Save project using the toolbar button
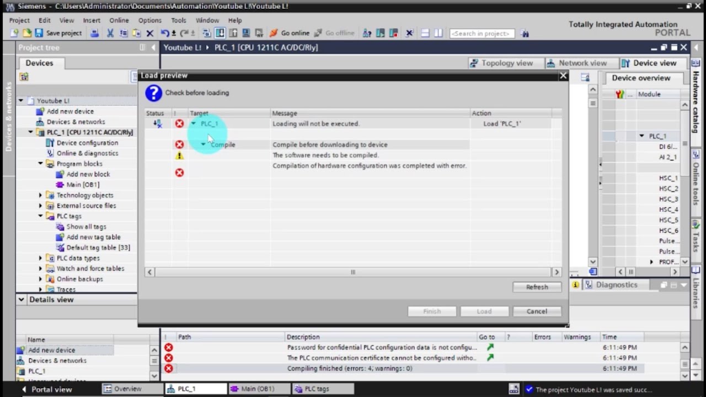The height and width of the screenshot is (397, 706). [x=58, y=33]
